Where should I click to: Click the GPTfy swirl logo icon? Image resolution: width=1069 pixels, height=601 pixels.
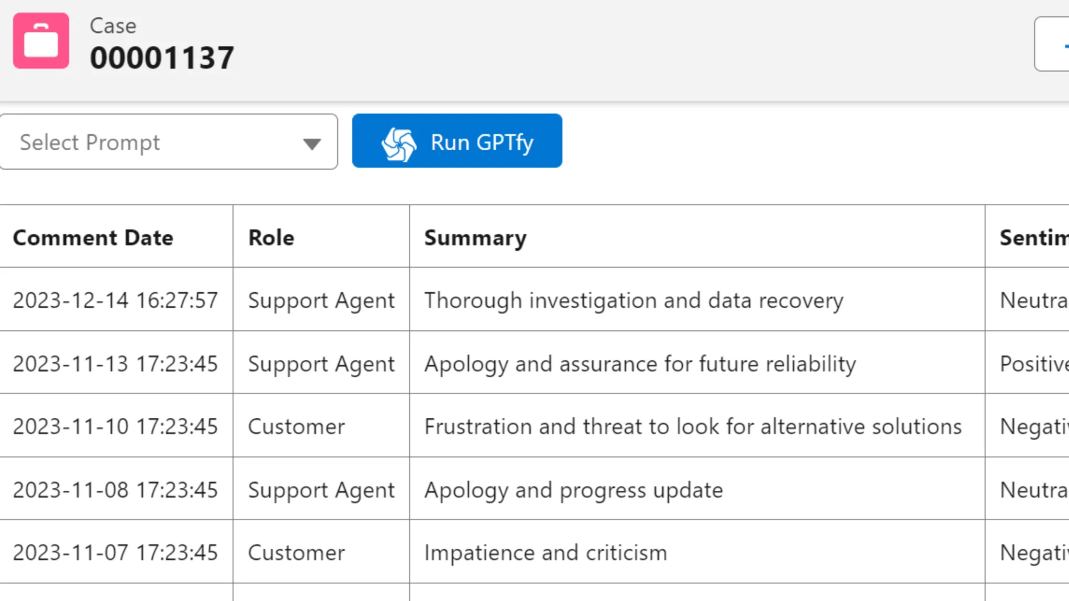(x=399, y=143)
